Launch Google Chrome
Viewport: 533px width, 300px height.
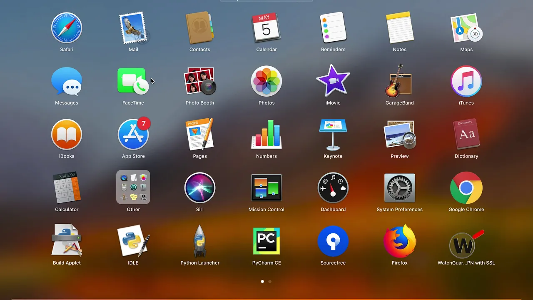pyautogui.click(x=466, y=188)
